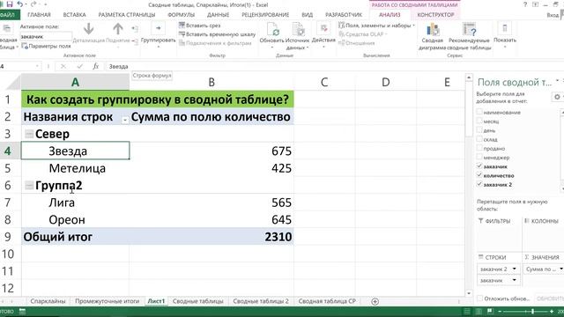The width and height of the screenshot is (564, 317).
Task: Open the Показать show icon
Action: pos(505,29)
